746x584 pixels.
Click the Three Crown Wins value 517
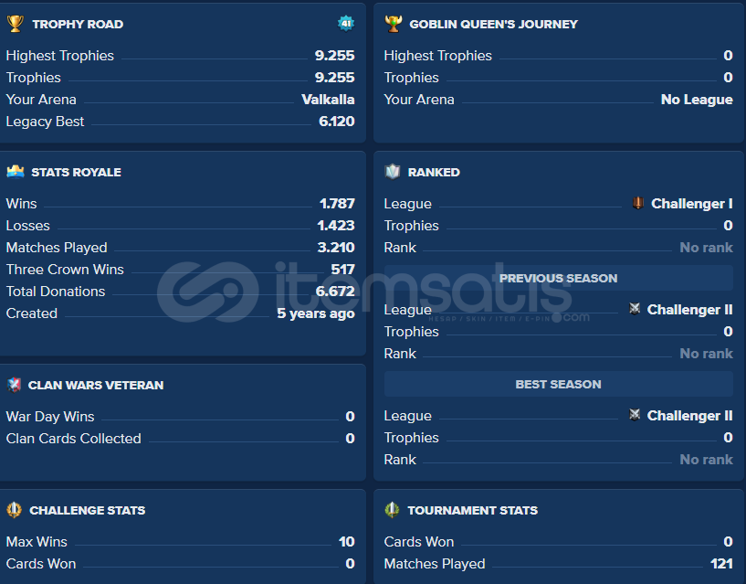(342, 270)
